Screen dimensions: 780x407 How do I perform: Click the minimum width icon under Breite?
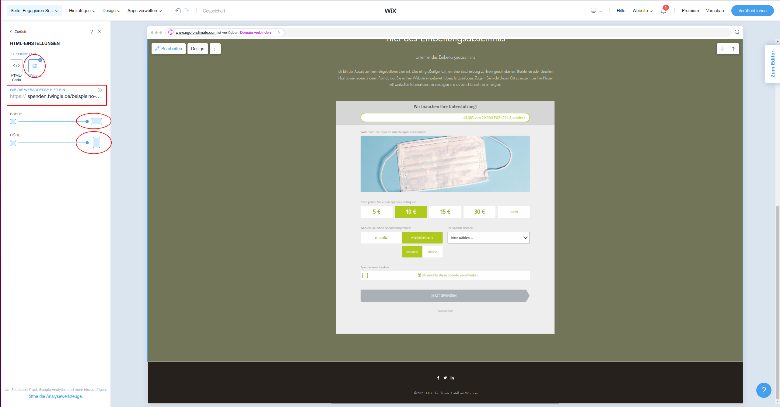tap(13, 121)
